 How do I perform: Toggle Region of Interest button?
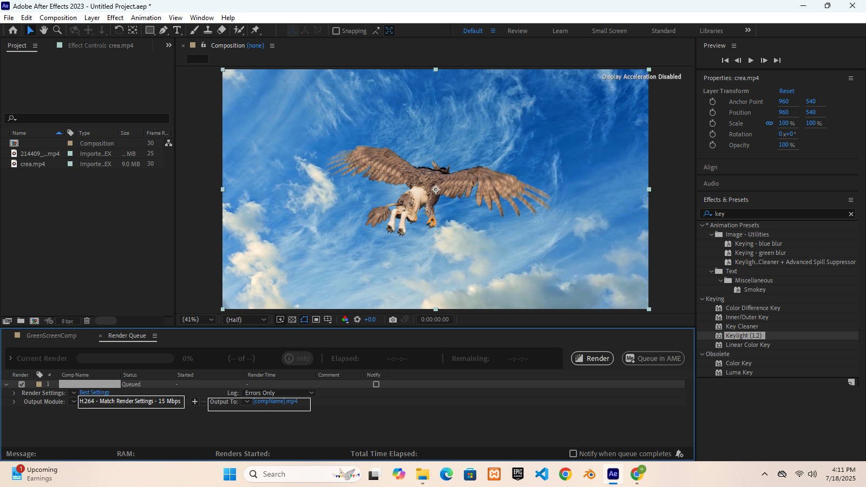click(316, 320)
